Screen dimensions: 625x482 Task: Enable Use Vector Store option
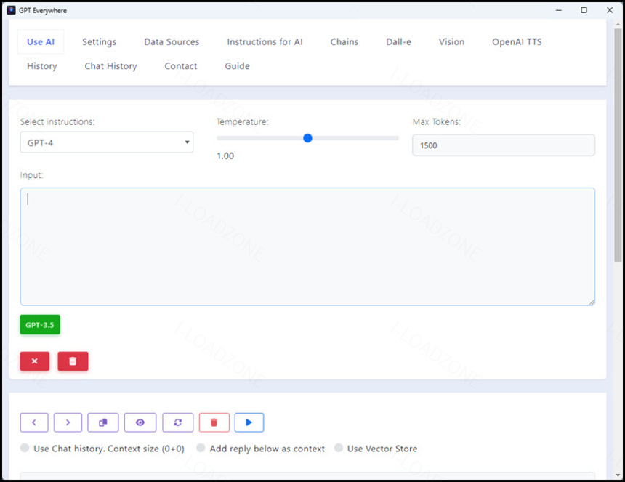(339, 448)
